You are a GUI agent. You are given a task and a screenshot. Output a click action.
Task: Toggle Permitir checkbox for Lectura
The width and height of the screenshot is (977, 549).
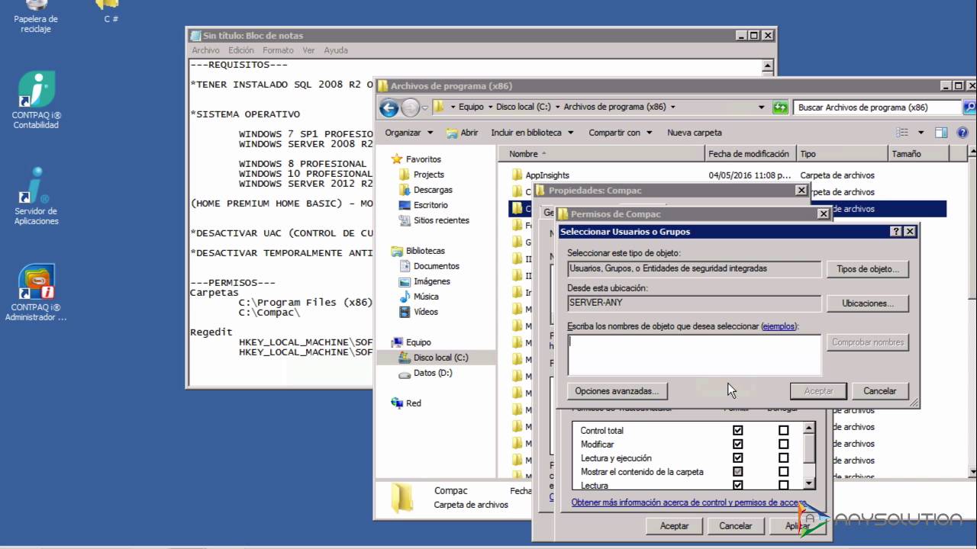737,485
